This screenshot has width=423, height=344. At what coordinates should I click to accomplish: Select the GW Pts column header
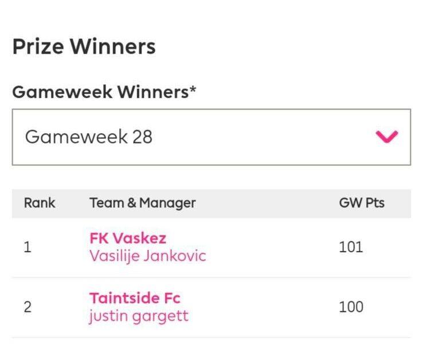pyautogui.click(x=362, y=203)
